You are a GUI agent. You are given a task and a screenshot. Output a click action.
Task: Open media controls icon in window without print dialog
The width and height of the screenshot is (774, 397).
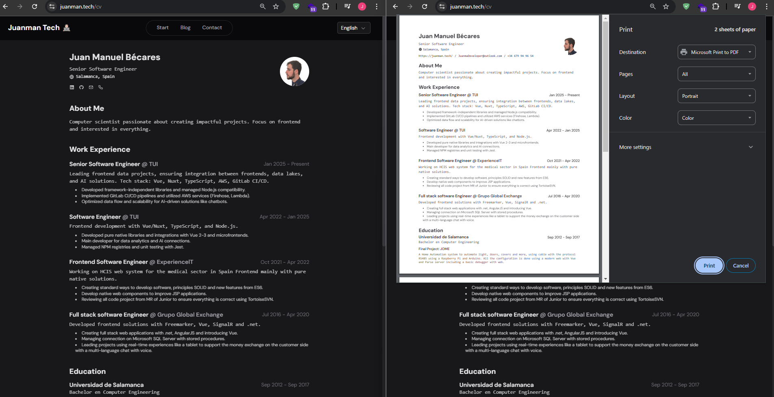347,6
